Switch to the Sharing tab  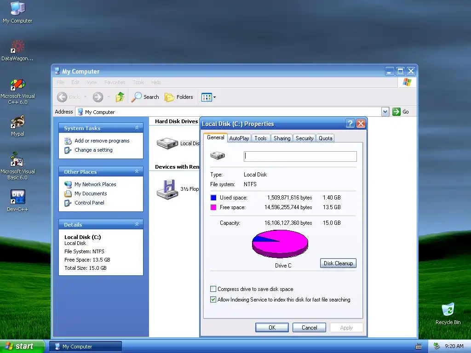pos(282,138)
